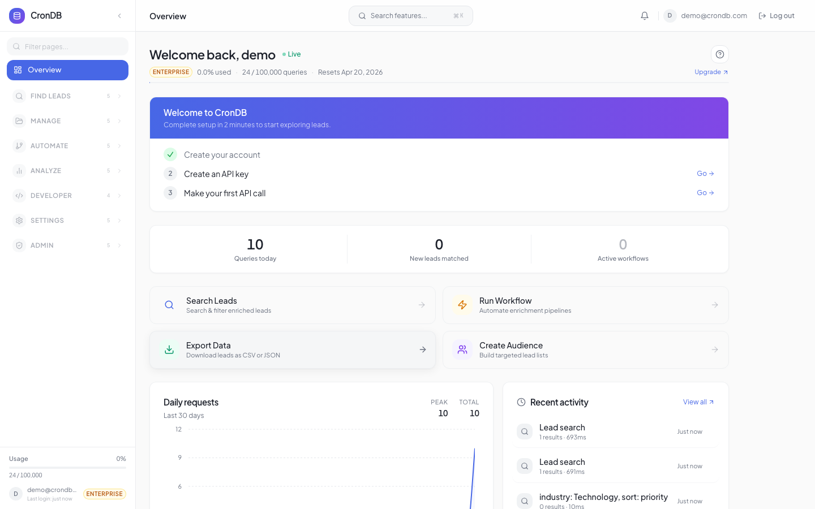This screenshot has width=815, height=509.
Task: Click the Automate branch icon
Action: tap(19, 146)
